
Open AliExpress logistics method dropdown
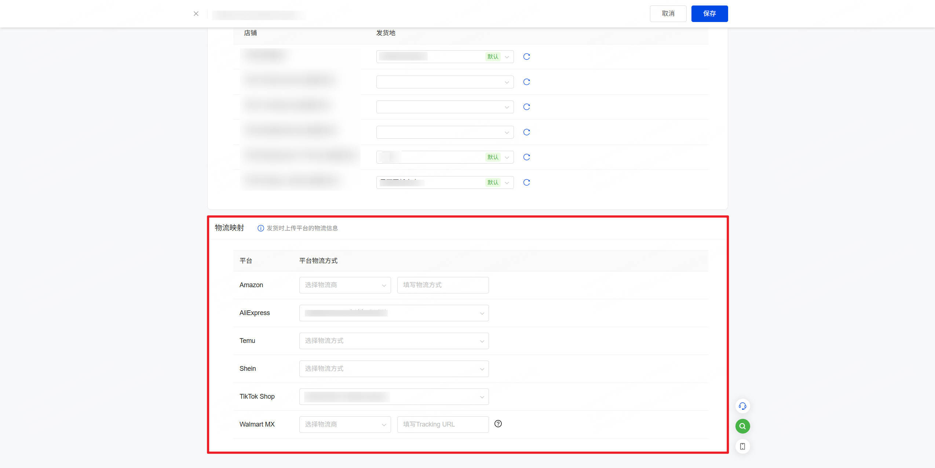(394, 313)
